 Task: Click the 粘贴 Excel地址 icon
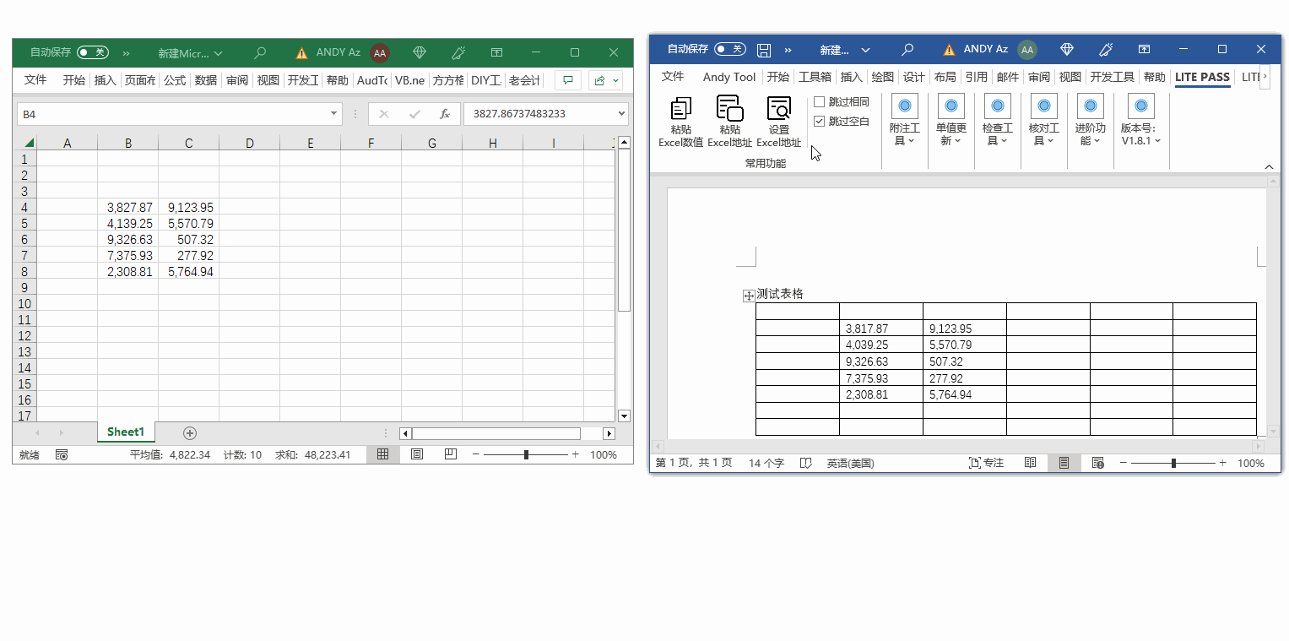tap(729, 109)
